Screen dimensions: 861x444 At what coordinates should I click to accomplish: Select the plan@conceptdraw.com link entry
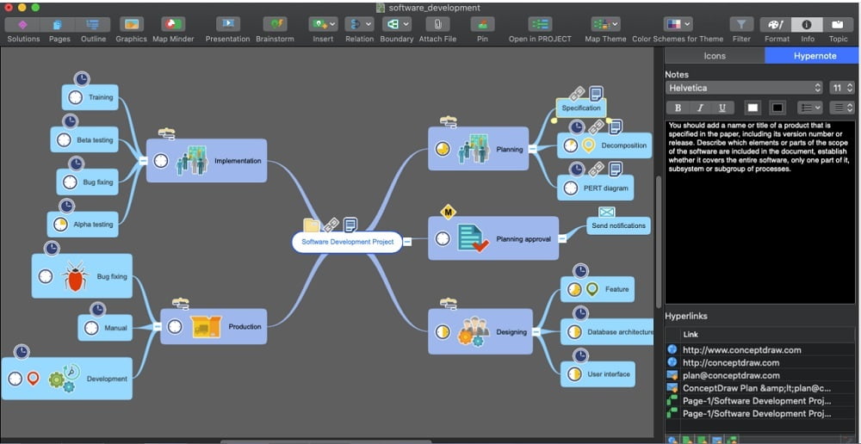coord(730,375)
